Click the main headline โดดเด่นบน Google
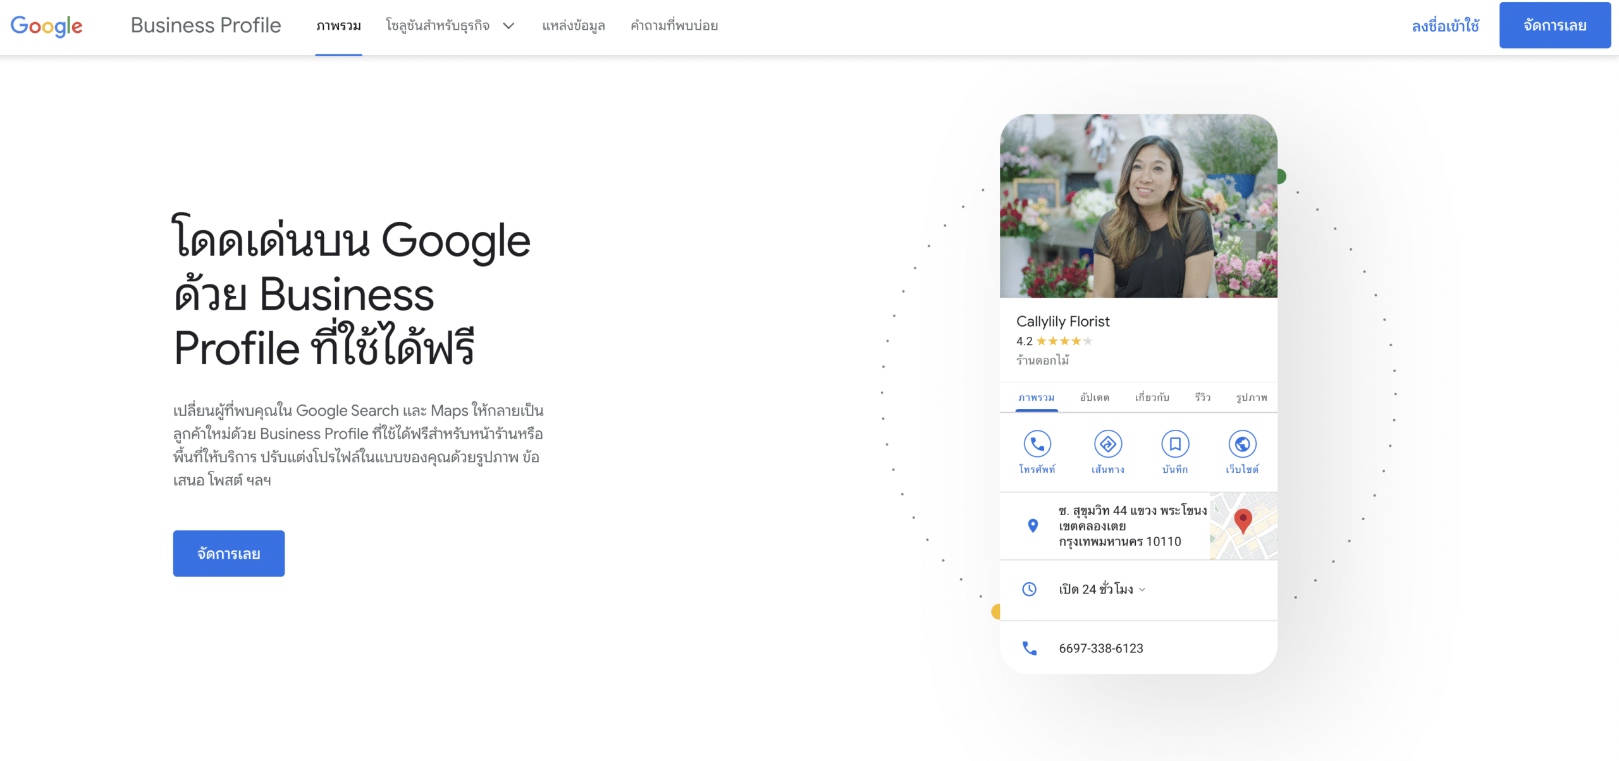The width and height of the screenshot is (1619, 761). click(352, 292)
